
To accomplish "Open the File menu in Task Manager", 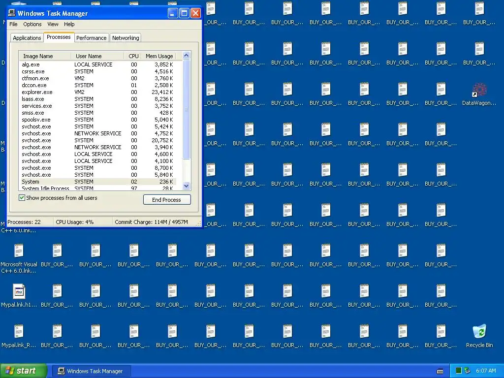I will pyautogui.click(x=13, y=24).
